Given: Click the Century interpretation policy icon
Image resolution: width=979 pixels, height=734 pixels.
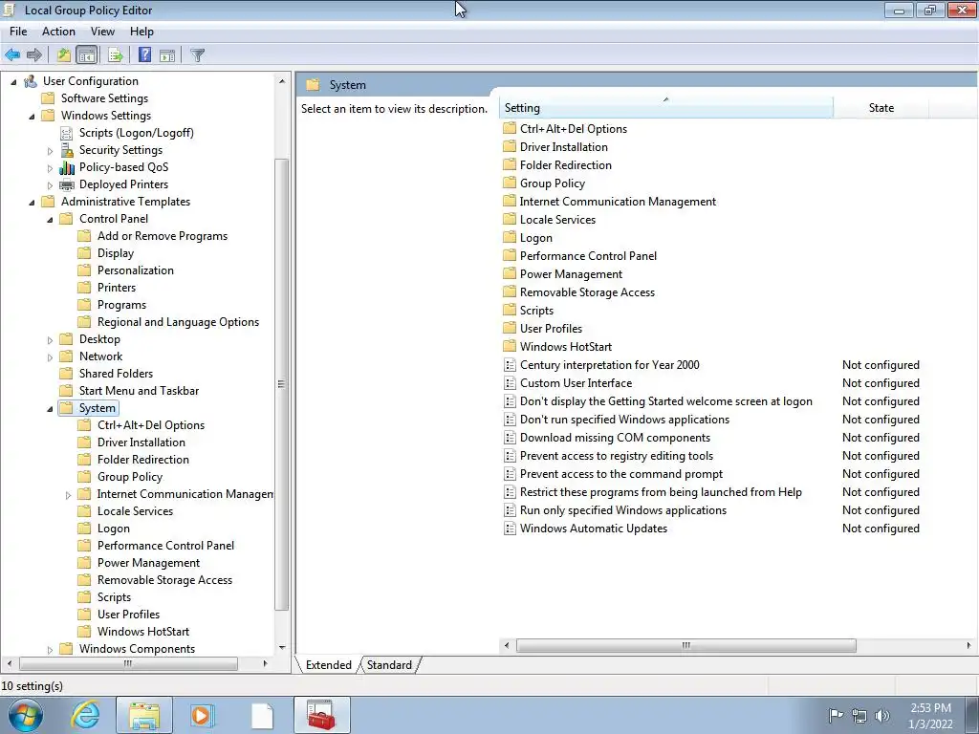Looking at the screenshot, I should click(x=510, y=364).
